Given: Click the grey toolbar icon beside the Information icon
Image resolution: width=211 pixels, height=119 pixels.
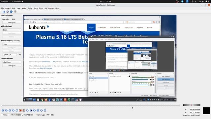Looking at the screenshot, I should click(x=15, y=12).
